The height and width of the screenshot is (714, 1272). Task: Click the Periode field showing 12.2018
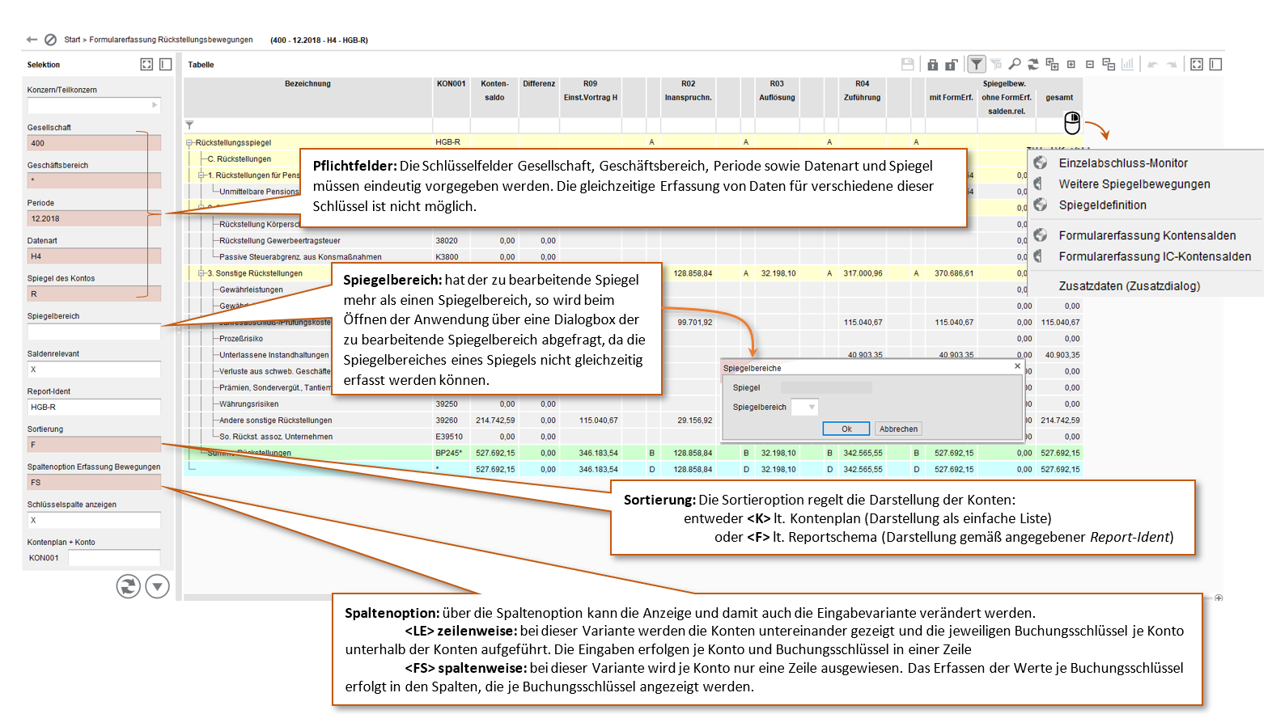[x=94, y=218]
